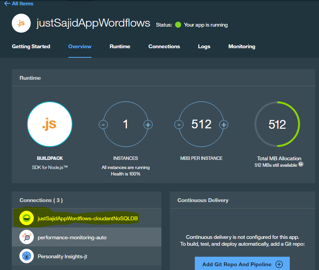Click Add Git Repo And Pipeline button

[x=242, y=264]
